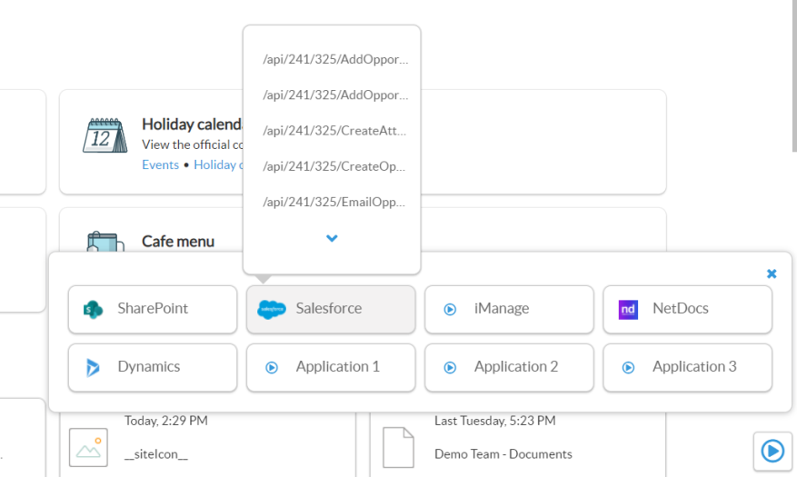Image resolution: width=797 pixels, height=477 pixels.
Task: Click the Demo Team - Documents file icon
Action: tap(399, 448)
